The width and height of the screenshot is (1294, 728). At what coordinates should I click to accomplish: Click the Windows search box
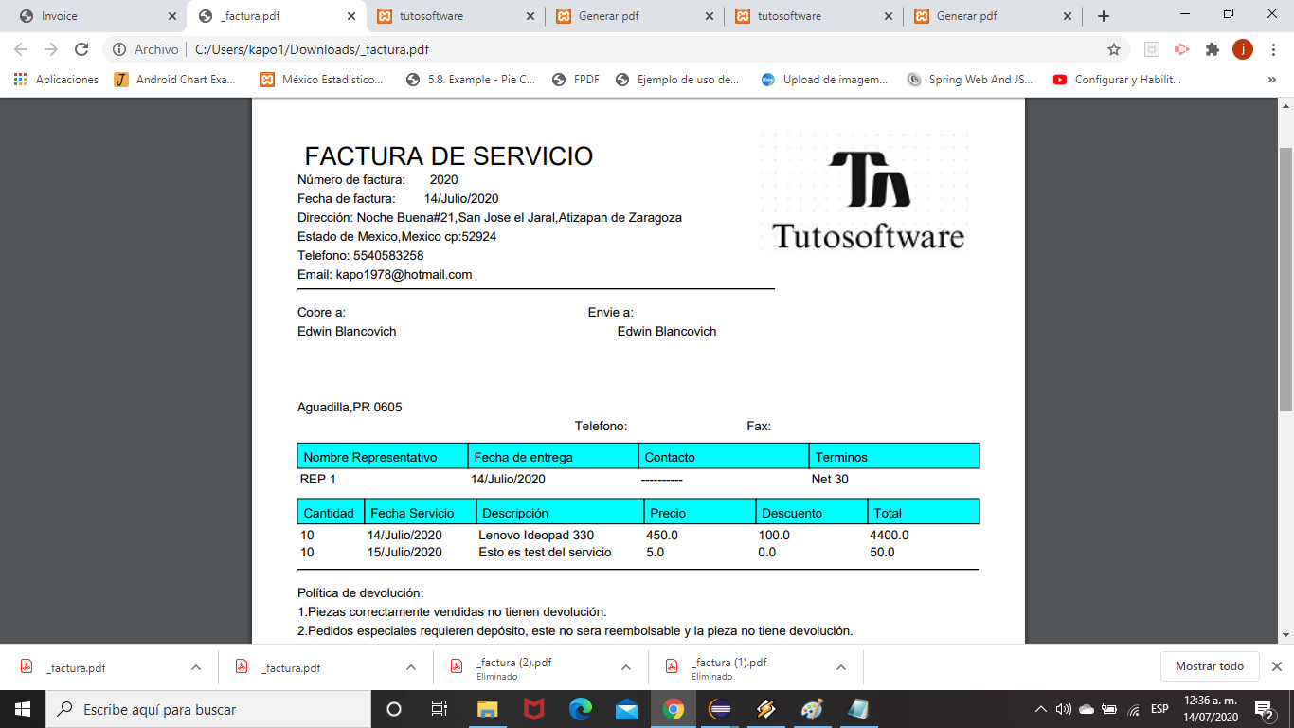[208, 709]
